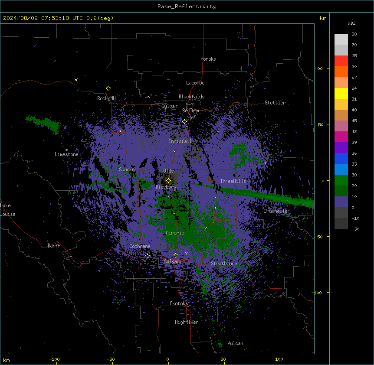Click the Okotoks town label
The width and height of the screenshot is (374, 365).
click(179, 303)
